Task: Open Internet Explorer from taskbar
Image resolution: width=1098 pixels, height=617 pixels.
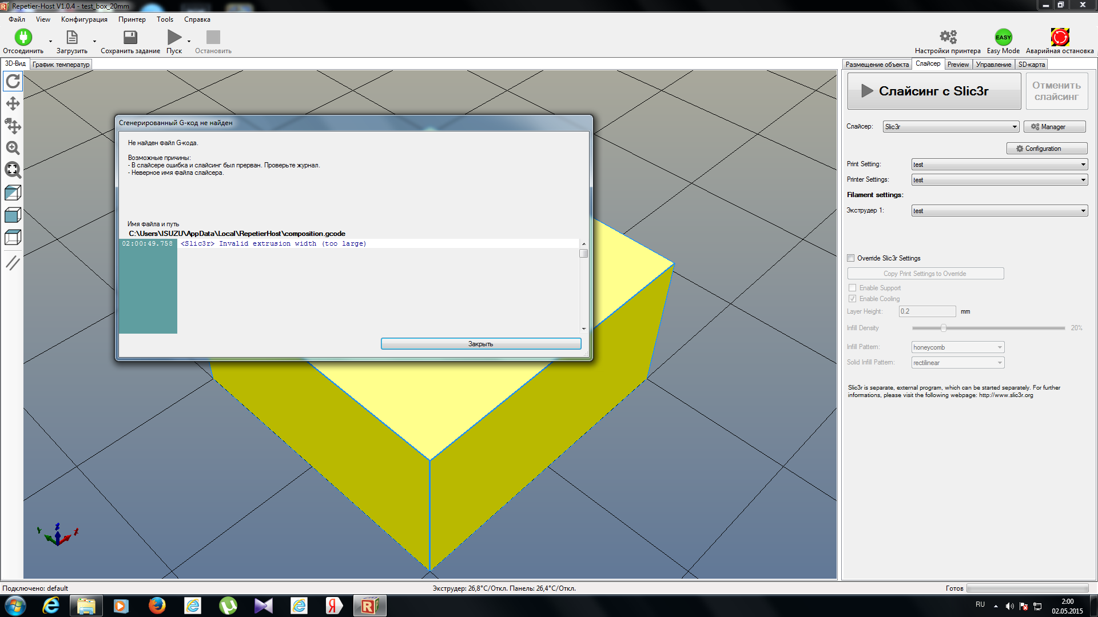Action: pyautogui.click(x=51, y=606)
